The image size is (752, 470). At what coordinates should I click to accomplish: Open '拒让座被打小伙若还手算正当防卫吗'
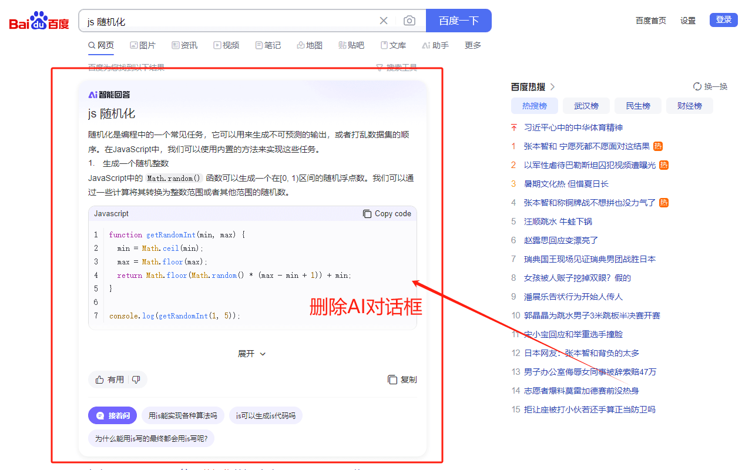pos(590,409)
